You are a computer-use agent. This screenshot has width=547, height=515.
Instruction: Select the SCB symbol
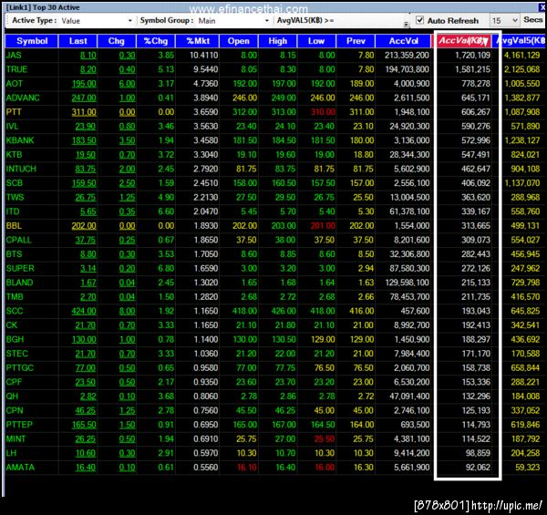pos(15,183)
